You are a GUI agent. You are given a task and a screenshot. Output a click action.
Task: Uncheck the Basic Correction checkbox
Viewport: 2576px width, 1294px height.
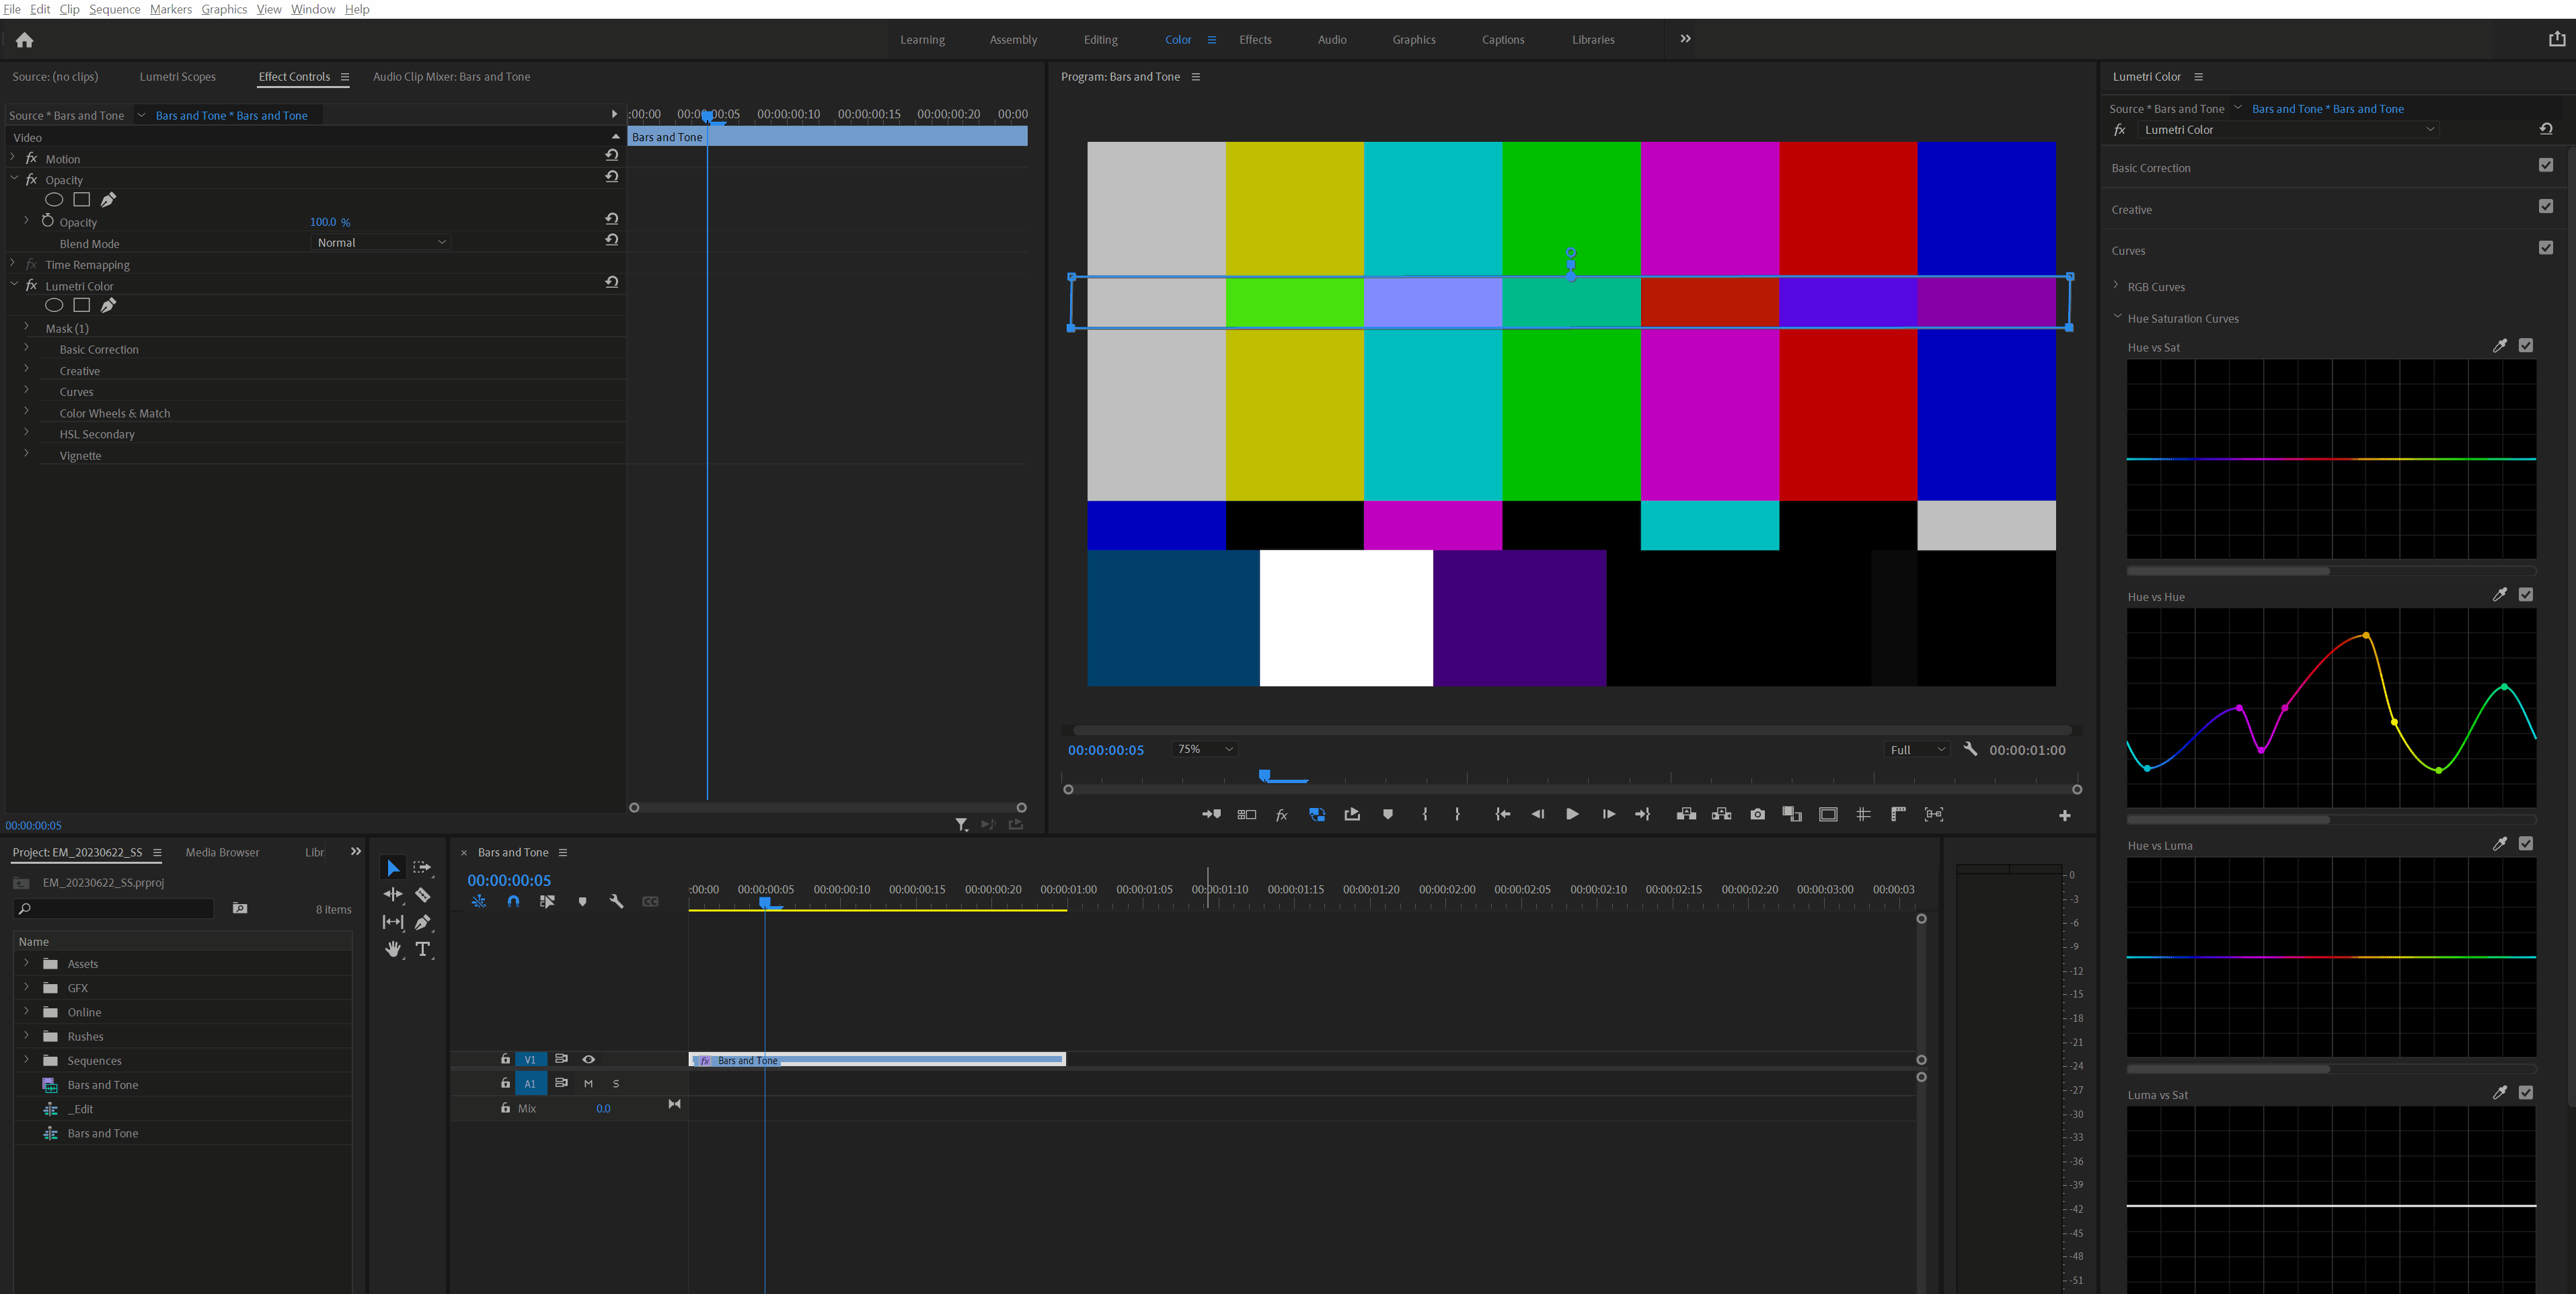2545,166
